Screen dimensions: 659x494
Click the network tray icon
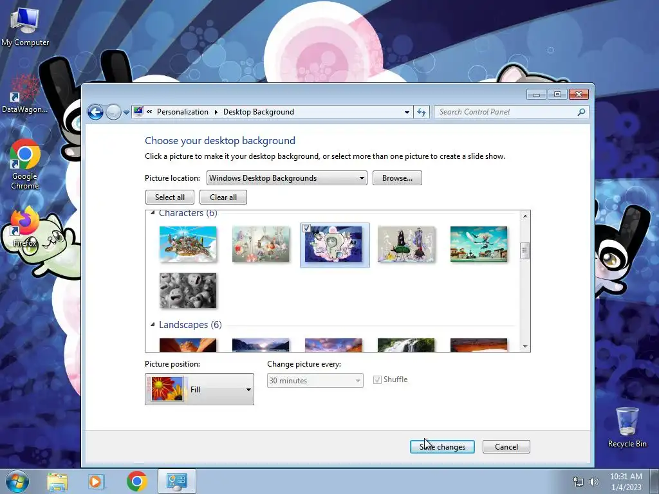coord(579,482)
